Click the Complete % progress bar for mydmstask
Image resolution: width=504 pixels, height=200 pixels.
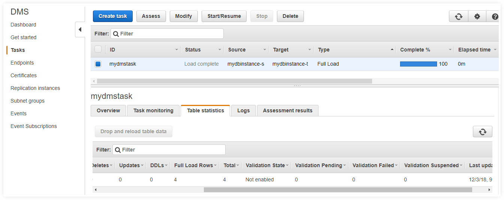pyautogui.click(x=418, y=64)
